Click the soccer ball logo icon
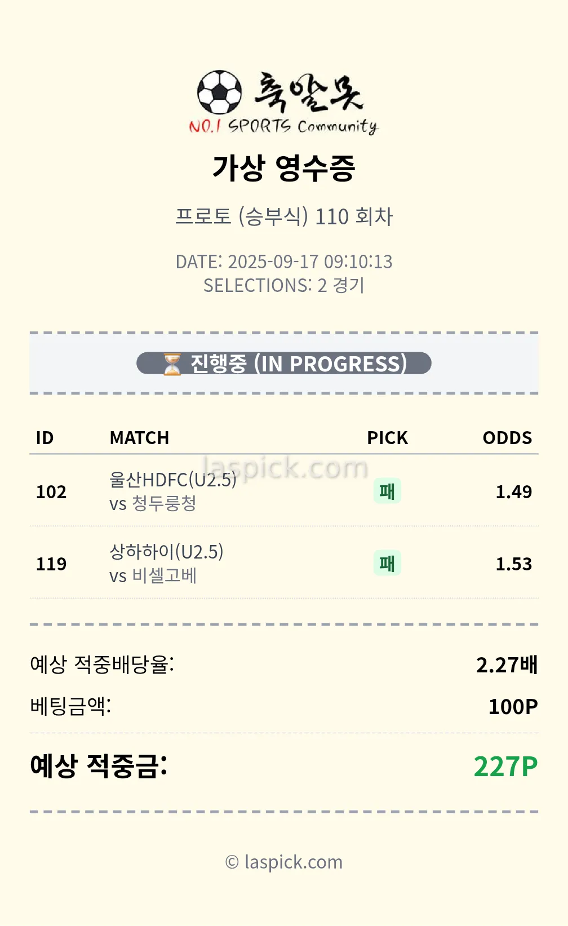The width and height of the screenshot is (568, 926). [219, 92]
